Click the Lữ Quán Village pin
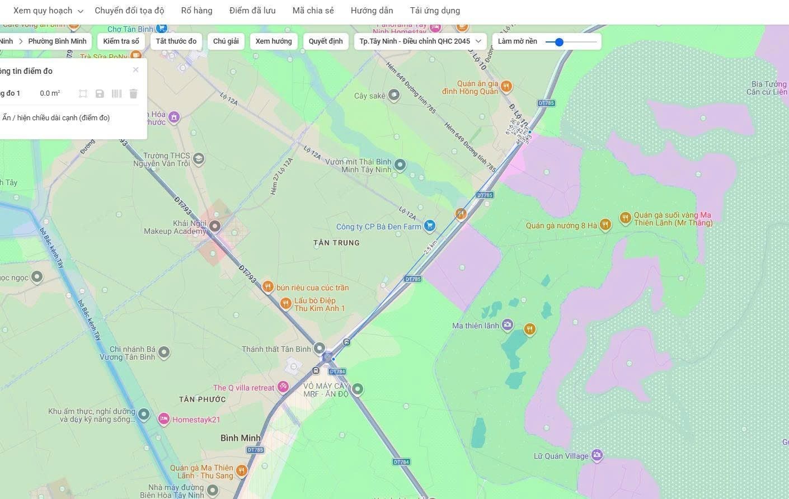 point(597,455)
